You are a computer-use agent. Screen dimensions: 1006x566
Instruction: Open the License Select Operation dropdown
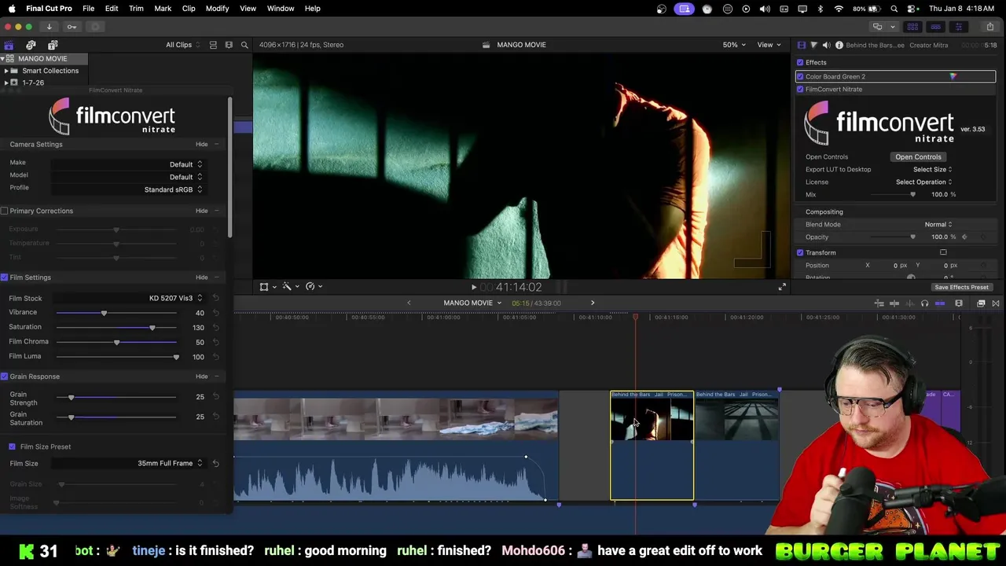tap(924, 182)
